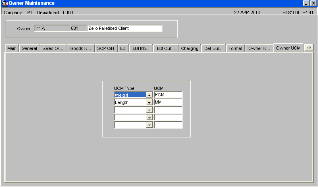This screenshot has width=318, height=187.
Task: Open the EDI tab
Action: 123,48
